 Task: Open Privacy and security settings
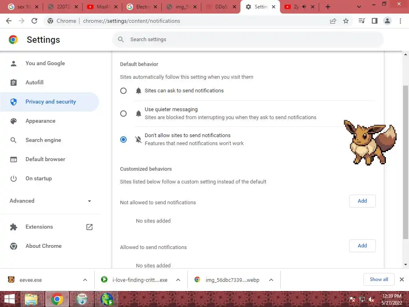tap(50, 102)
